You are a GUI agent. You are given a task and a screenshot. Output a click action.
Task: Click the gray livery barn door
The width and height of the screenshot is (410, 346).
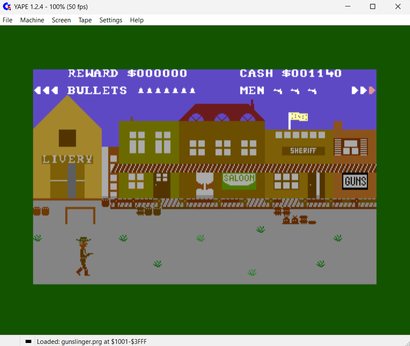(72, 181)
